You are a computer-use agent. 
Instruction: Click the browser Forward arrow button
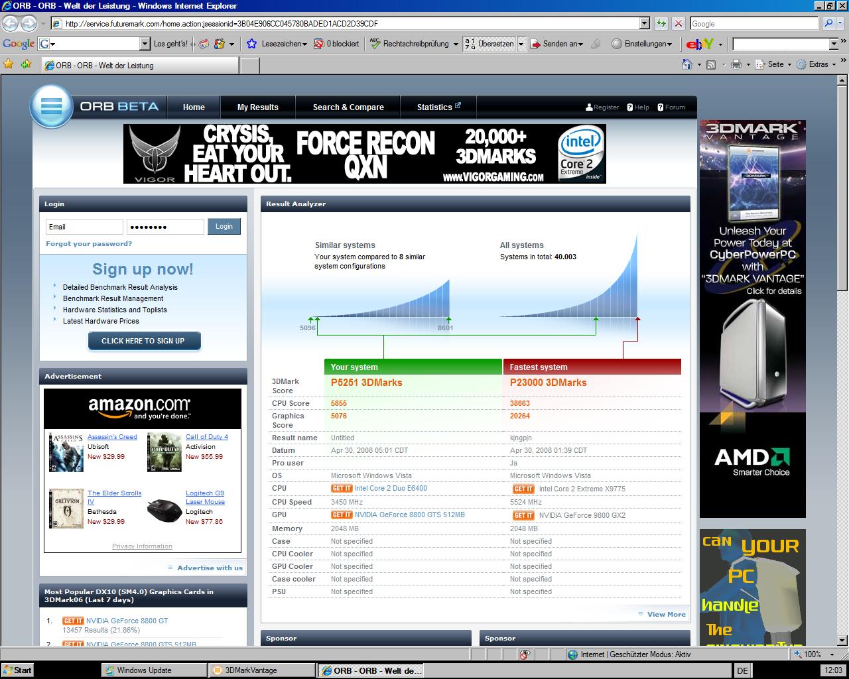[29, 23]
